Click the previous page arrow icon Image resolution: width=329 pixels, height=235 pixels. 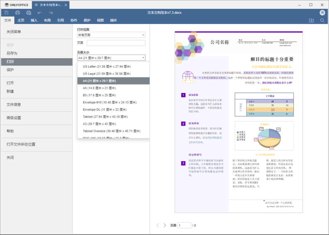pyautogui.click(x=157, y=225)
